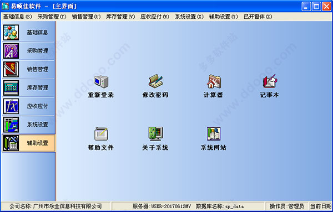Image resolution: width=333 pixels, height=212 pixels.
Task: Click the 记事本 text label
Action: coord(270,95)
